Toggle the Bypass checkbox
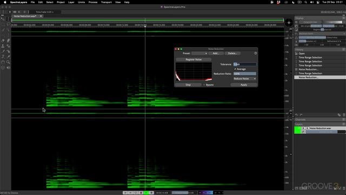Viewport: 346px width, 195px height. (204, 84)
